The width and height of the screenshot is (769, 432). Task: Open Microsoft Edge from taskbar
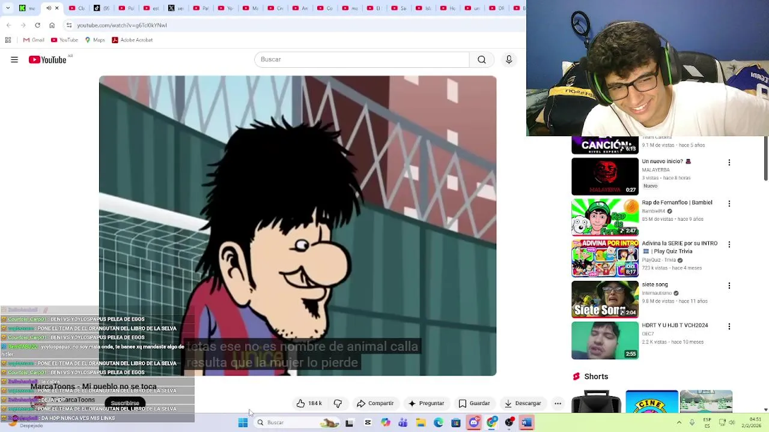[x=439, y=422]
